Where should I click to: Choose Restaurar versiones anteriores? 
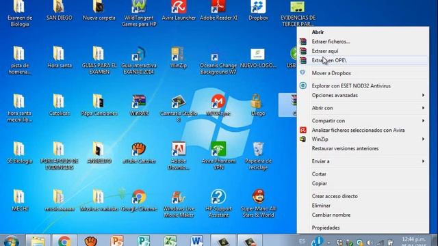pyautogui.click(x=363, y=148)
